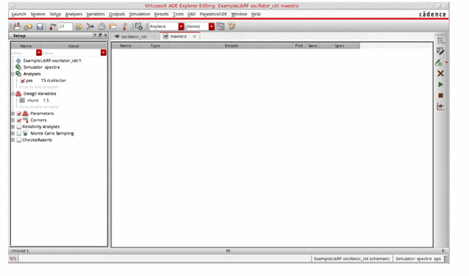Click the save session floppy icon

point(40,26)
